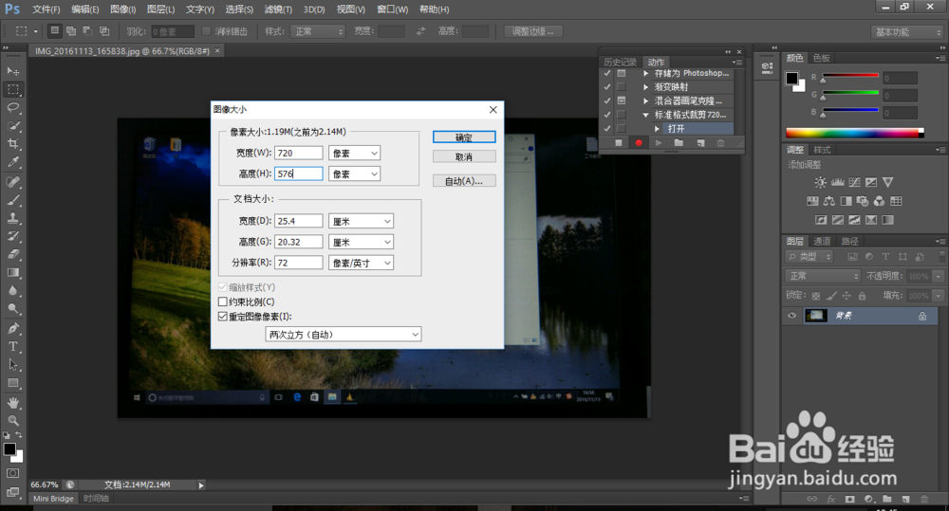The width and height of the screenshot is (949, 511).
Task: Toggle Quick Mask mode icon
Action: tap(12, 473)
